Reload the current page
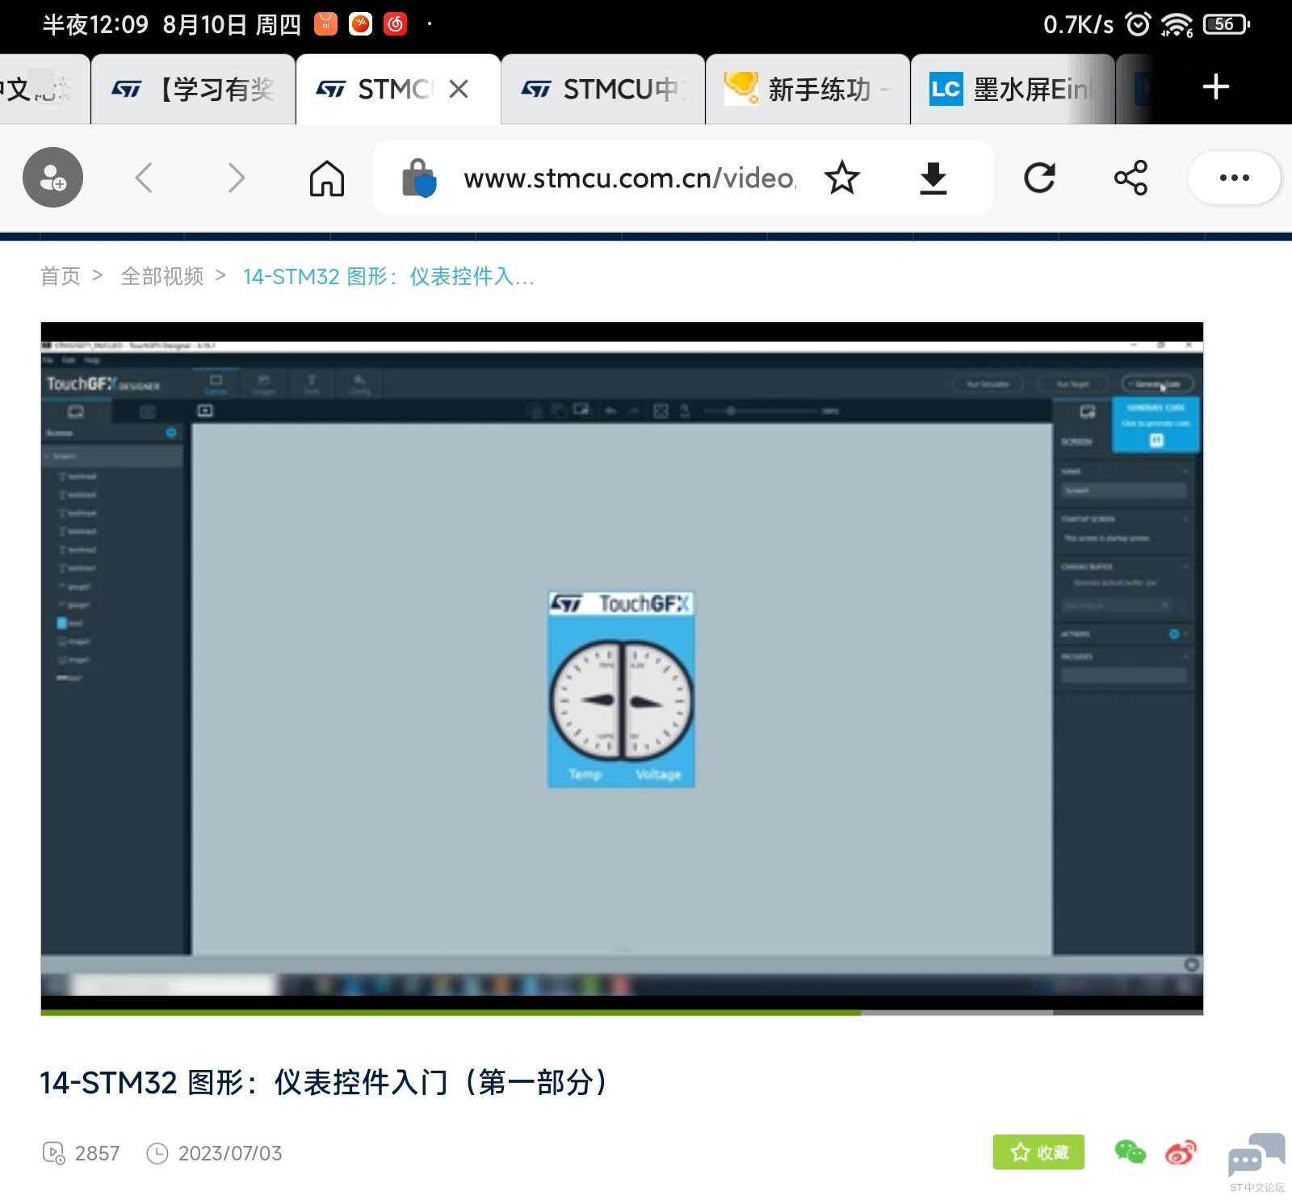This screenshot has height=1200, width=1292. (1040, 178)
